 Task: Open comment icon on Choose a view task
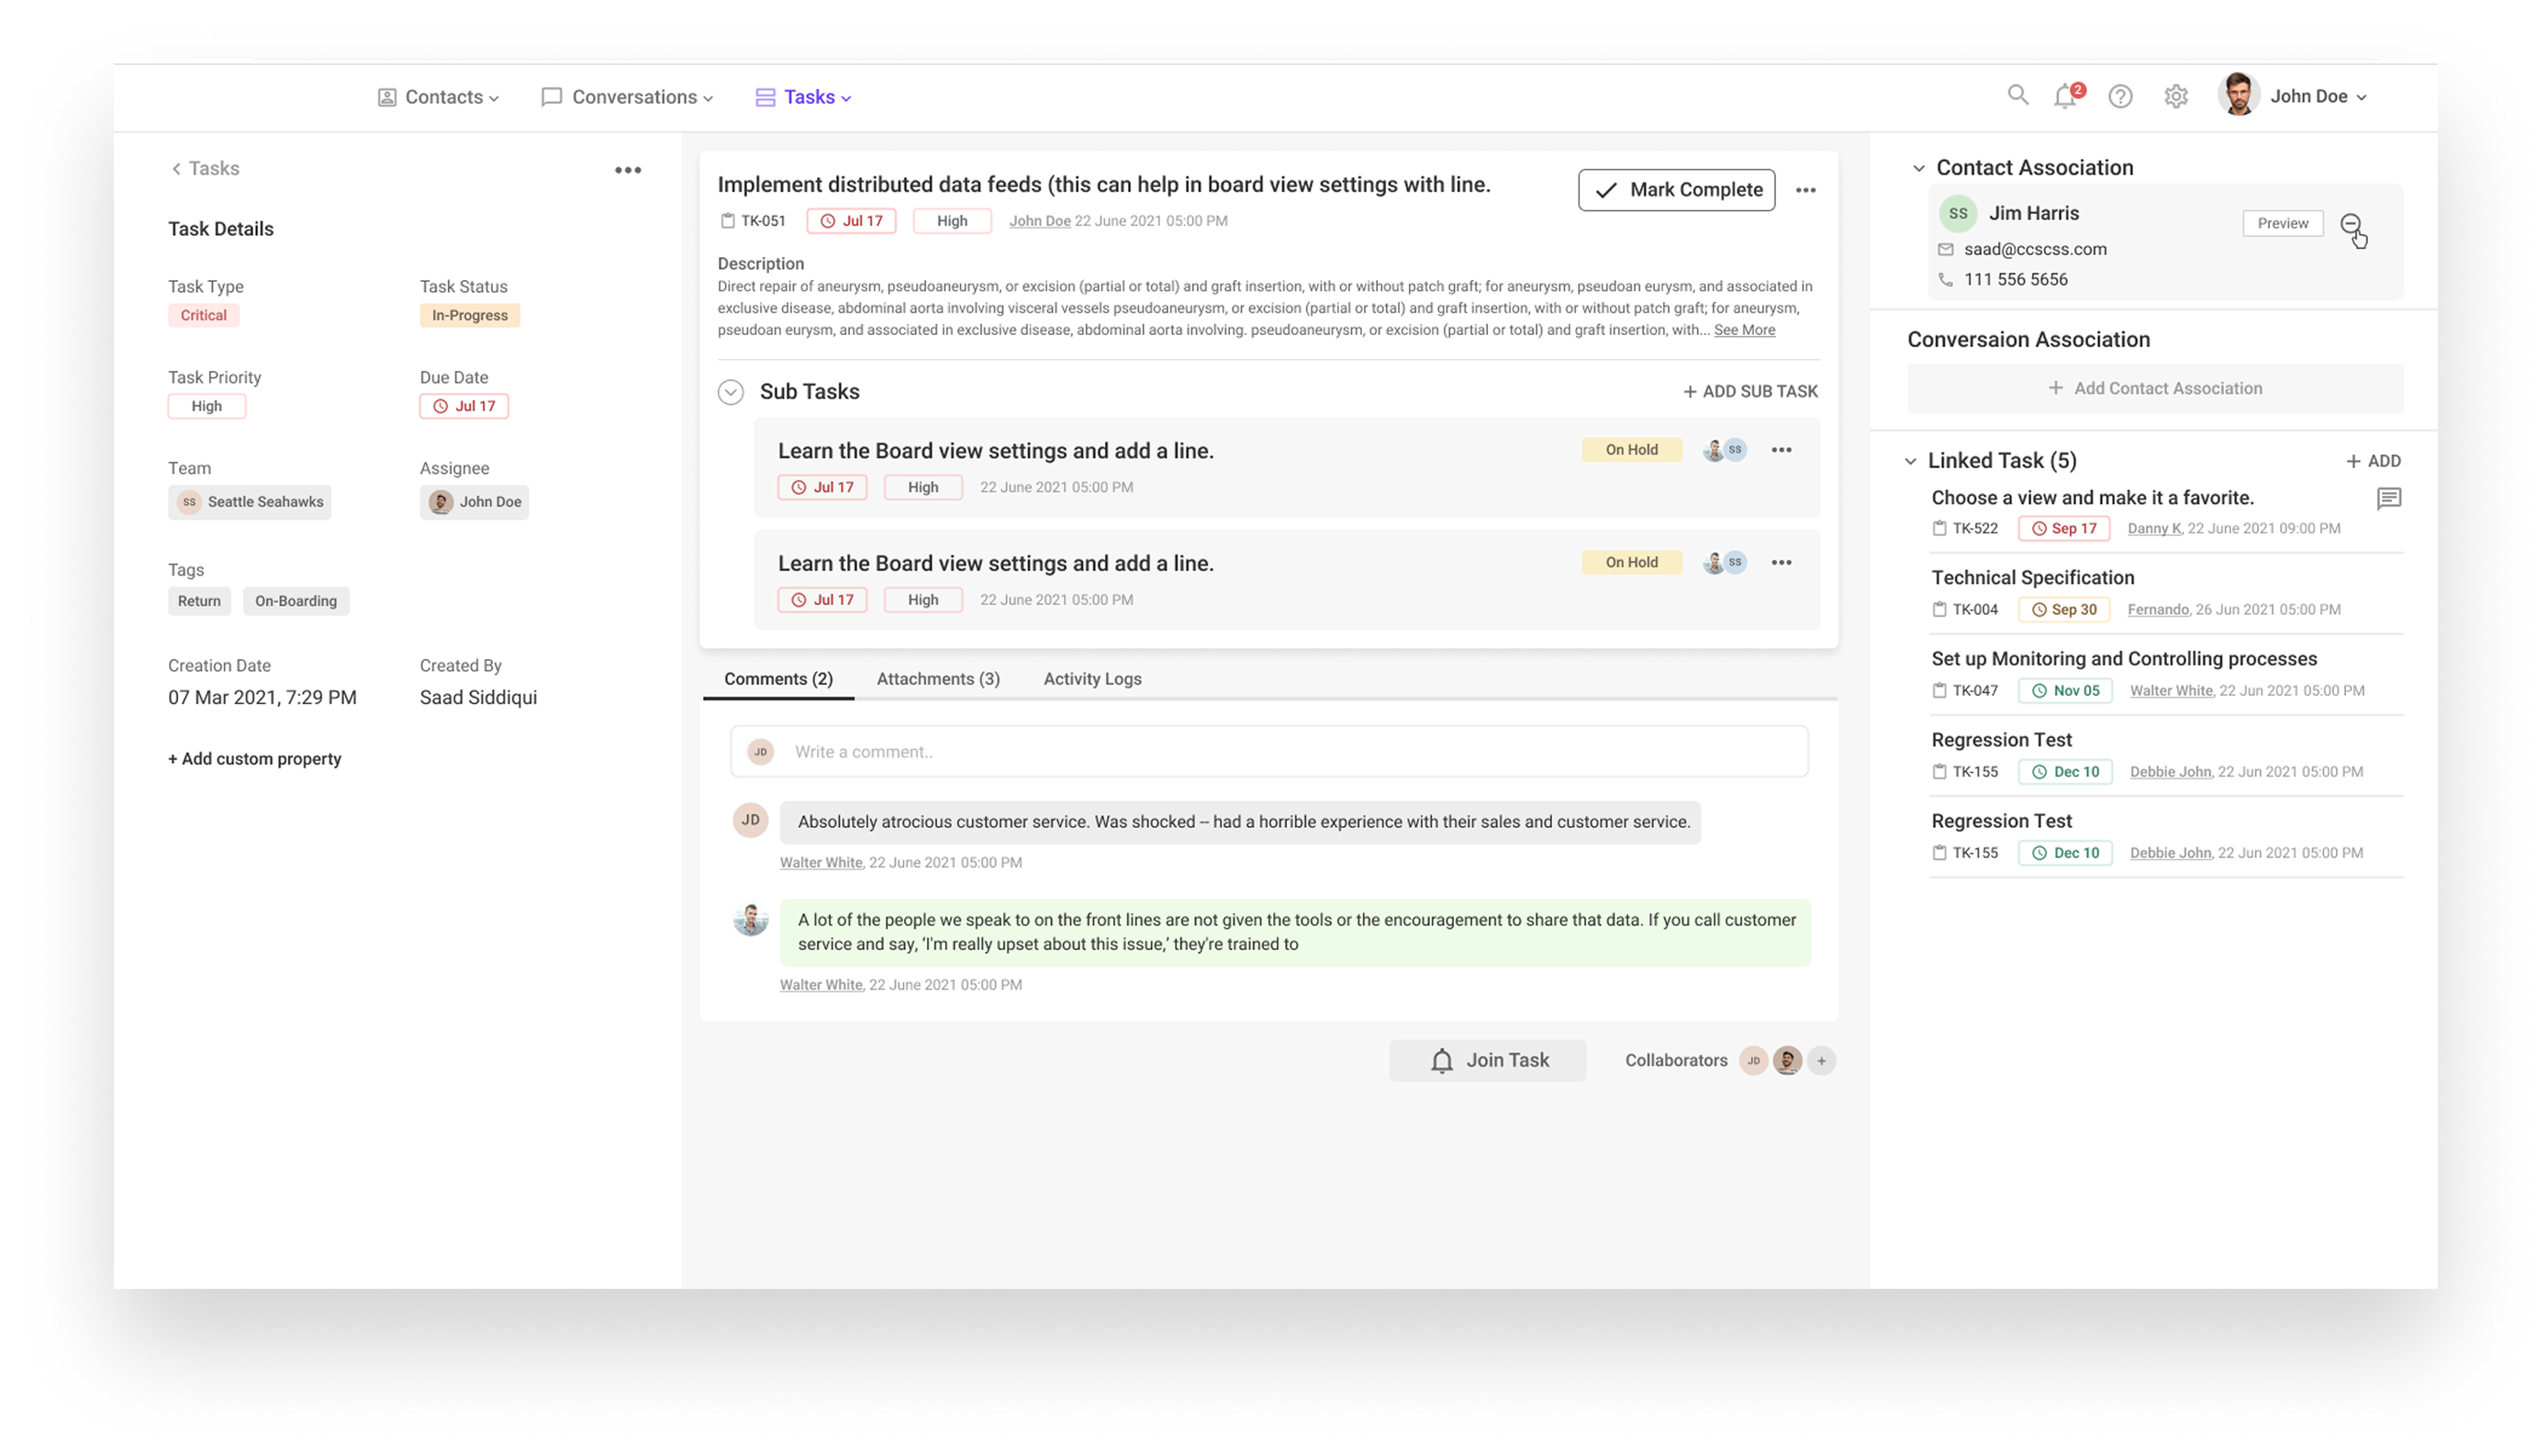pyautogui.click(x=2387, y=498)
